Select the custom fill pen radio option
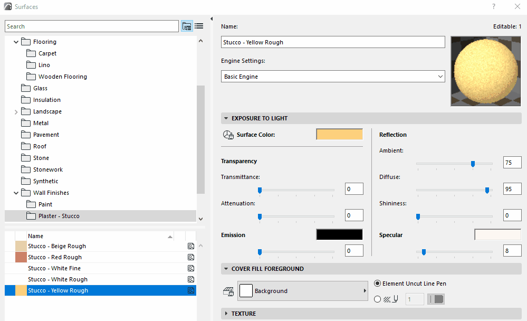527x321 pixels. [378, 298]
